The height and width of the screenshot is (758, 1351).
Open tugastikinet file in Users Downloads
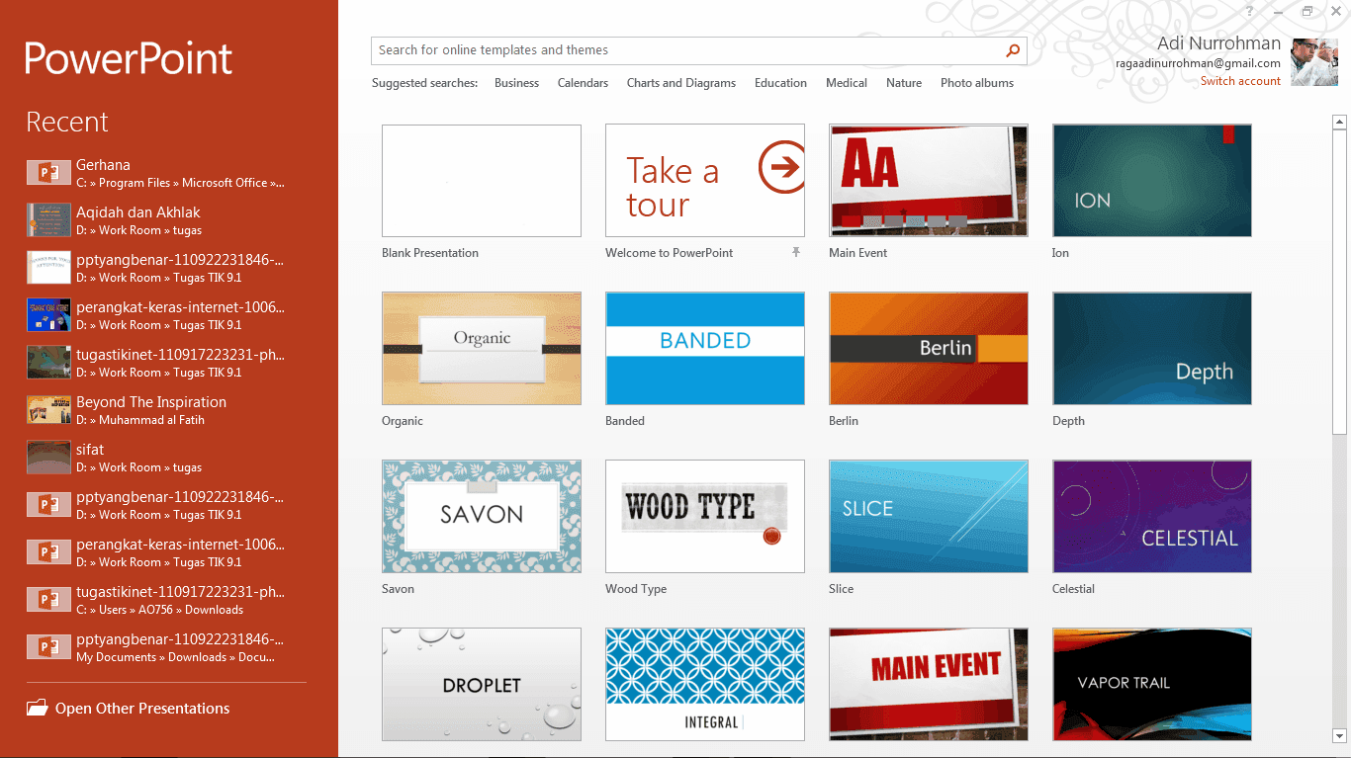pyautogui.click(x=166, y=600)
